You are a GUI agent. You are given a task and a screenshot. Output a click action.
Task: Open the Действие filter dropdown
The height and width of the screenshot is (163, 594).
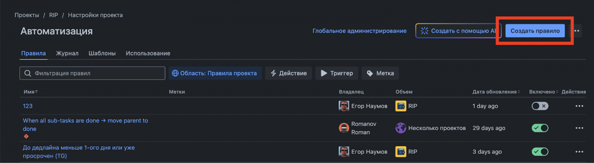click(288, 73)
